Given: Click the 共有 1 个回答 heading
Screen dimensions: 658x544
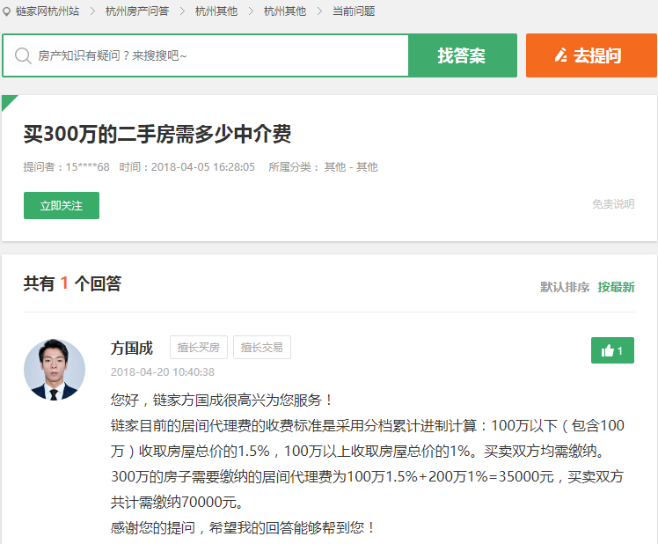Looking at the screenshot, I should [x=73, y=284].
